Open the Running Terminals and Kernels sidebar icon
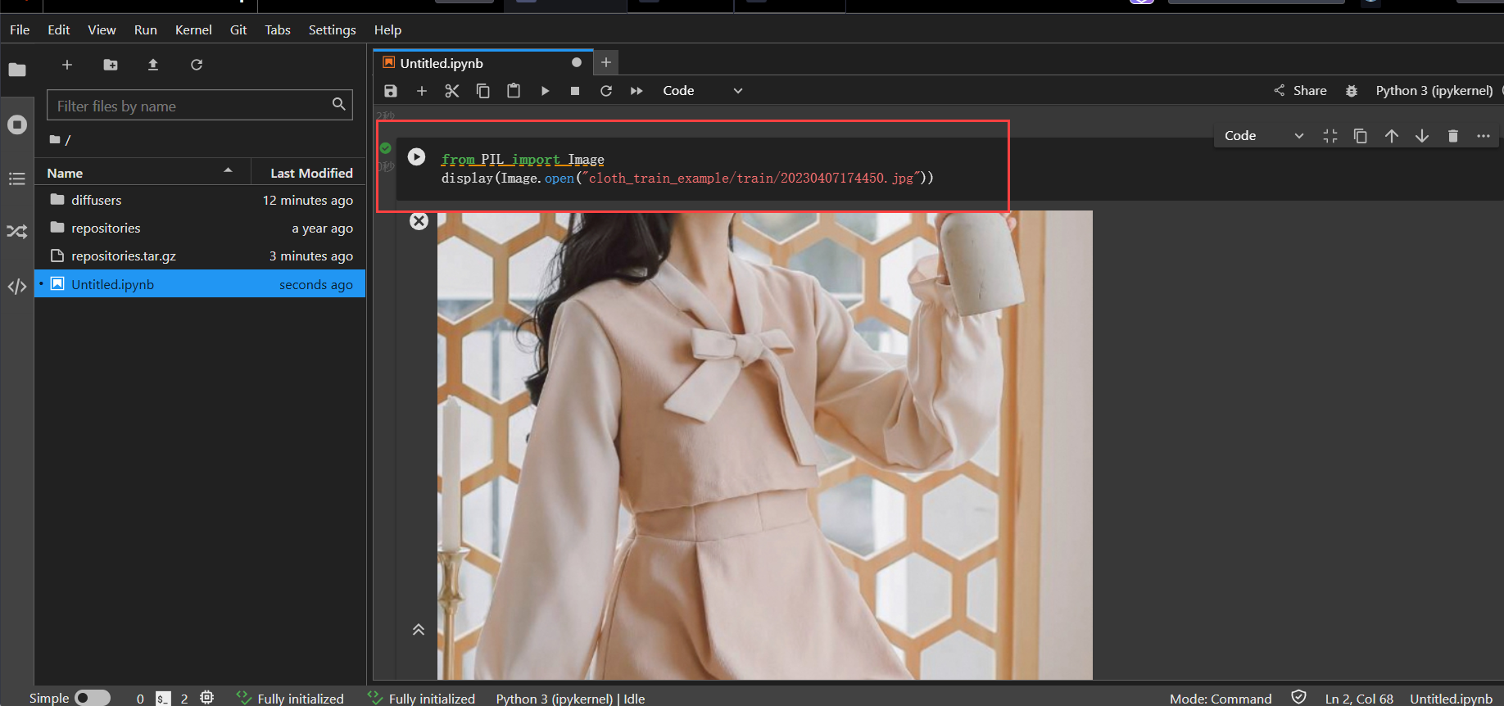This screenshot has height=706, width=1504. click(17, 124)
